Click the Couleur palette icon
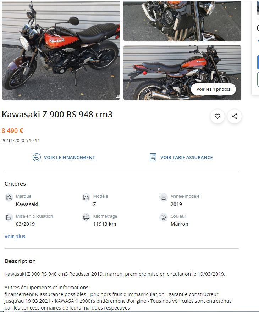 coord(164,217)
